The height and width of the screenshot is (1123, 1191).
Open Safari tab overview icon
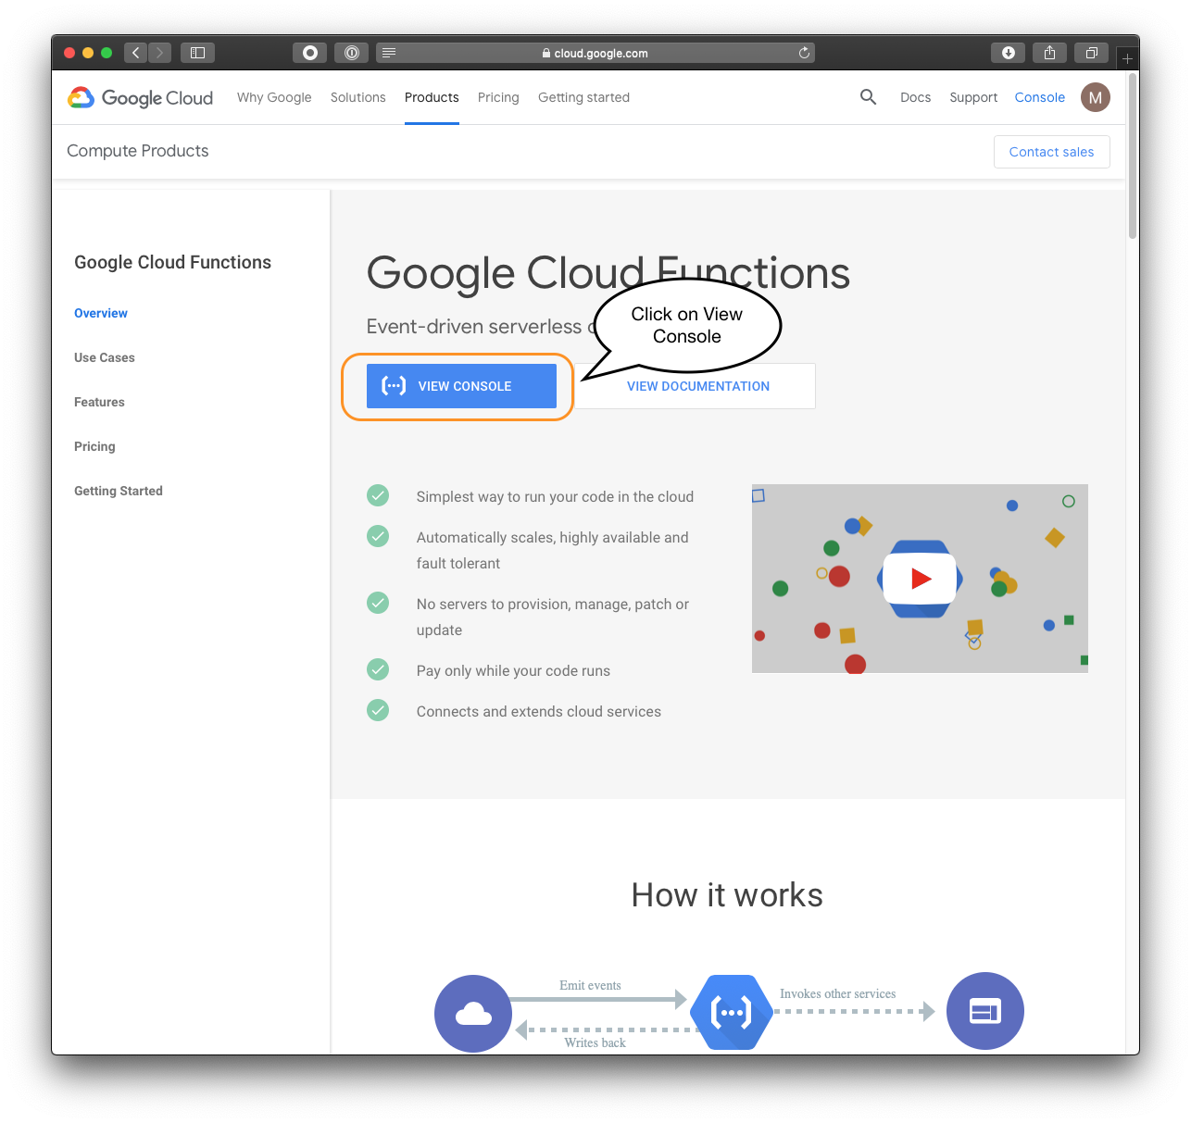(x=1091, y=53)
